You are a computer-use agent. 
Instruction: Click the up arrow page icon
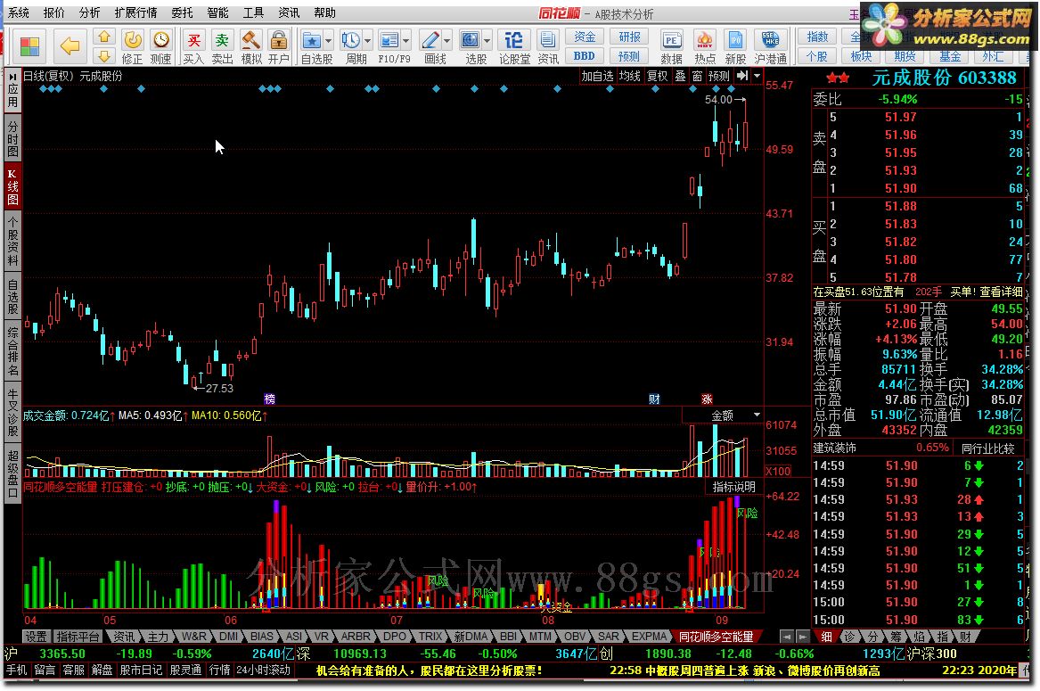[x=104, y=37]
